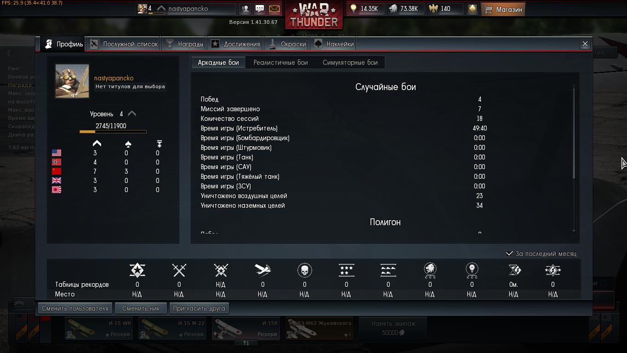Click the Пригласить друга button
Screen dimensions: 627x353
pos(199,308)
